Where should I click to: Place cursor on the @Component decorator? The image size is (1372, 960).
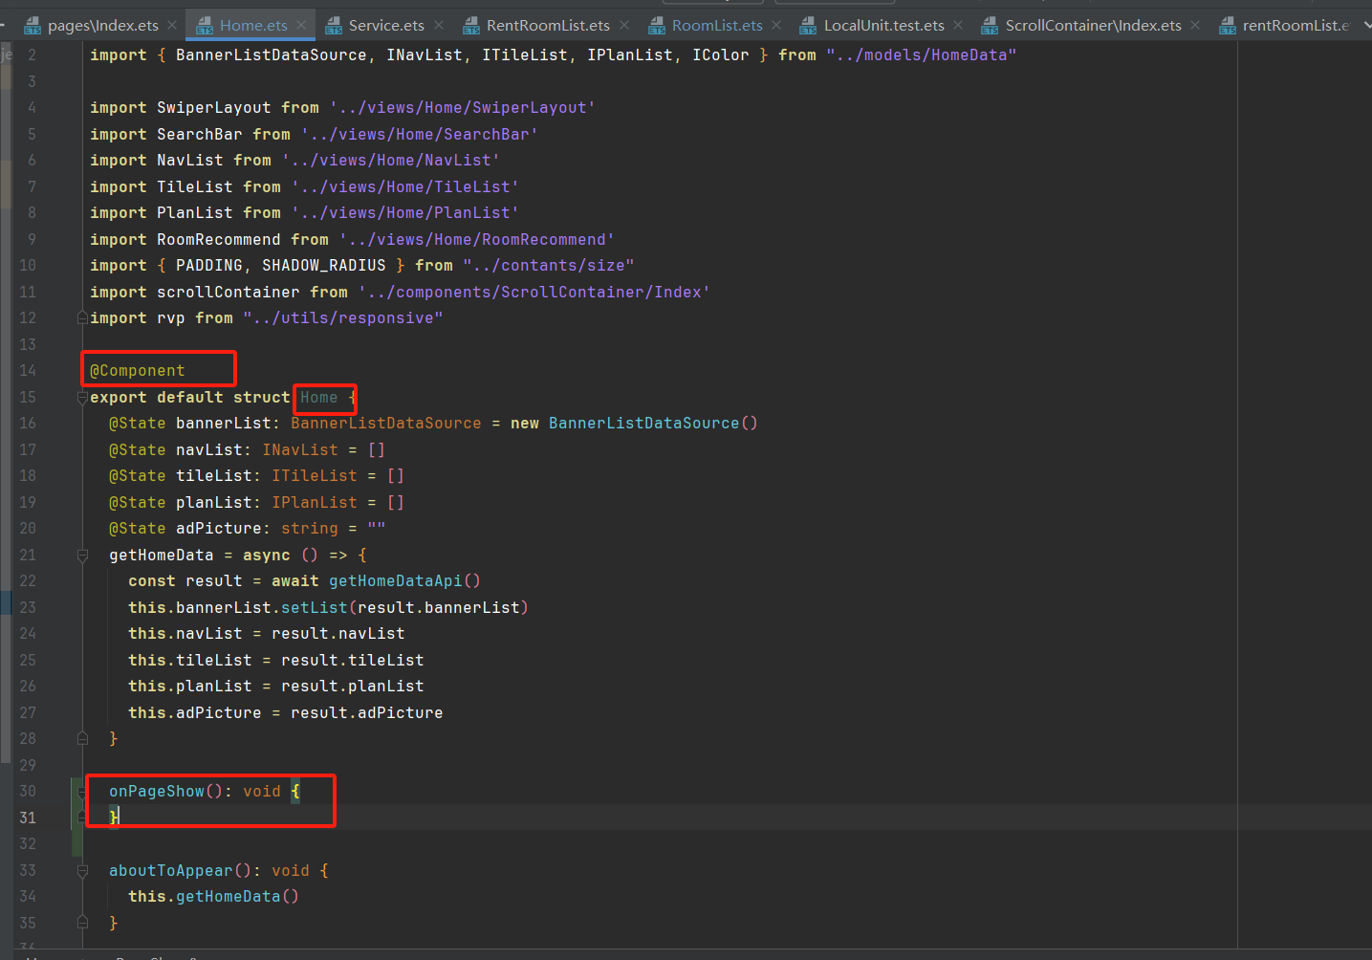(138, 371)
